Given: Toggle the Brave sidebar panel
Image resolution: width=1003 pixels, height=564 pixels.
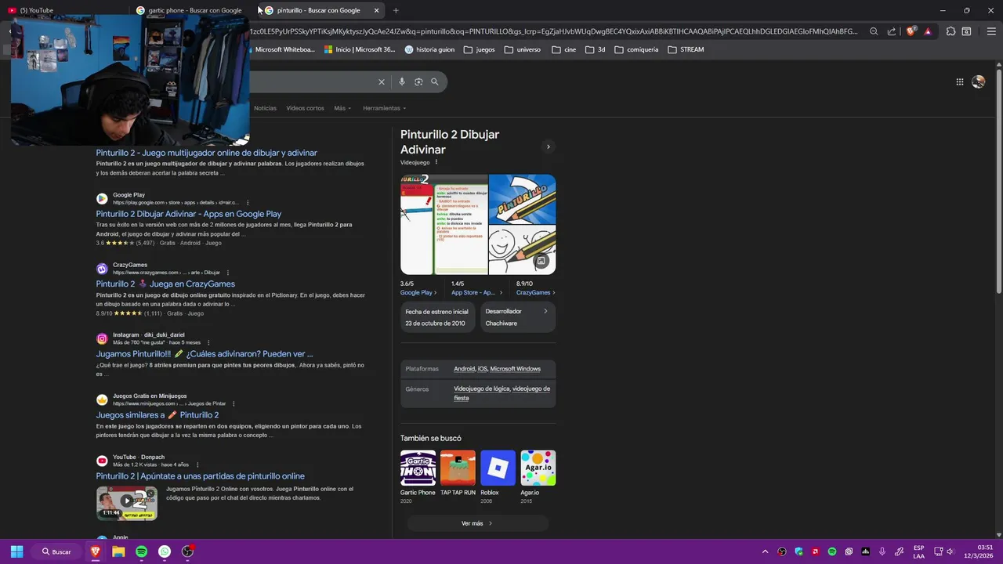Looking at the screenshot, I should point(966,31).
